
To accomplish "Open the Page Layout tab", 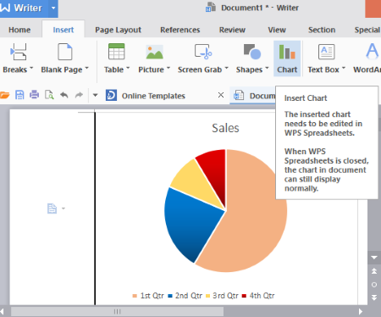I will tap(118, 30).
